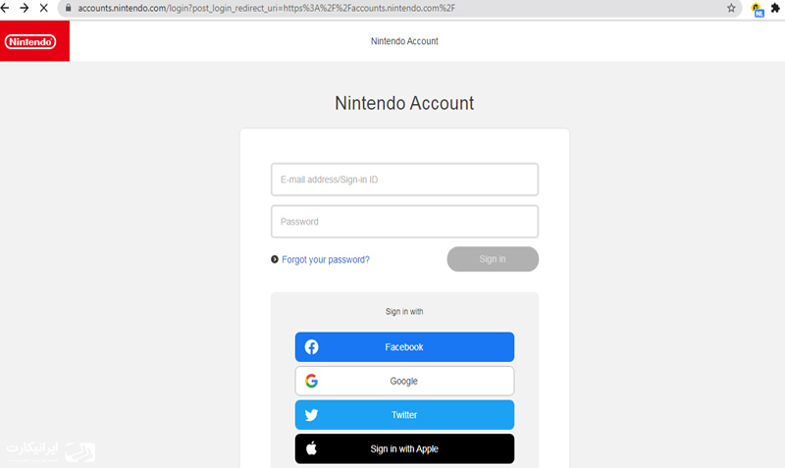The height and width of the screenshot is (468, 785).
Task: Click the 'Sign in with' label
Action: point(404,311)
